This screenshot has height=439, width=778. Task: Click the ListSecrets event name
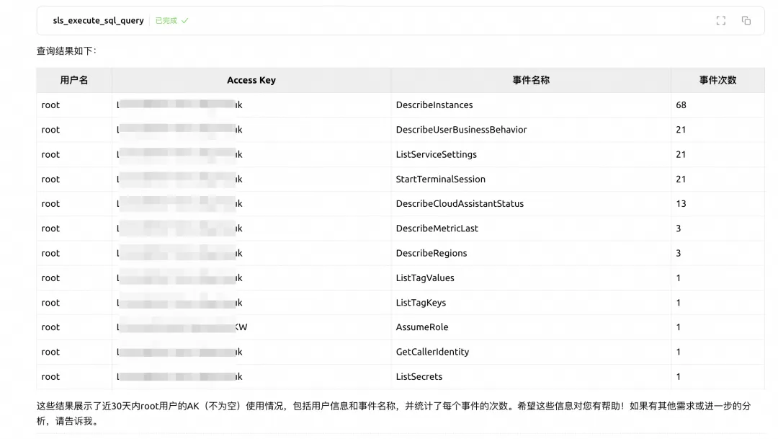pos(419,377)
